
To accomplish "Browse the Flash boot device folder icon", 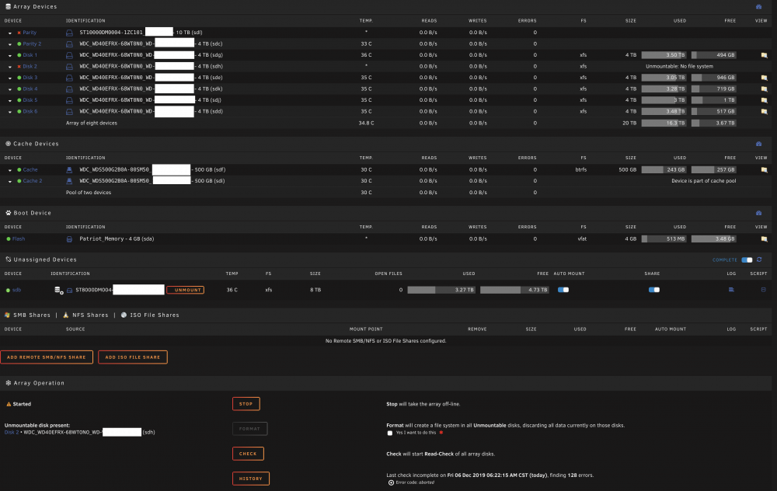I will (x=764, y=239).
